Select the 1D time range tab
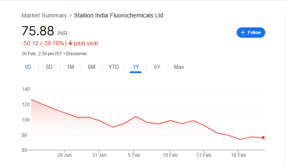This screenshot has height=166, width=286. coord(28,67)
